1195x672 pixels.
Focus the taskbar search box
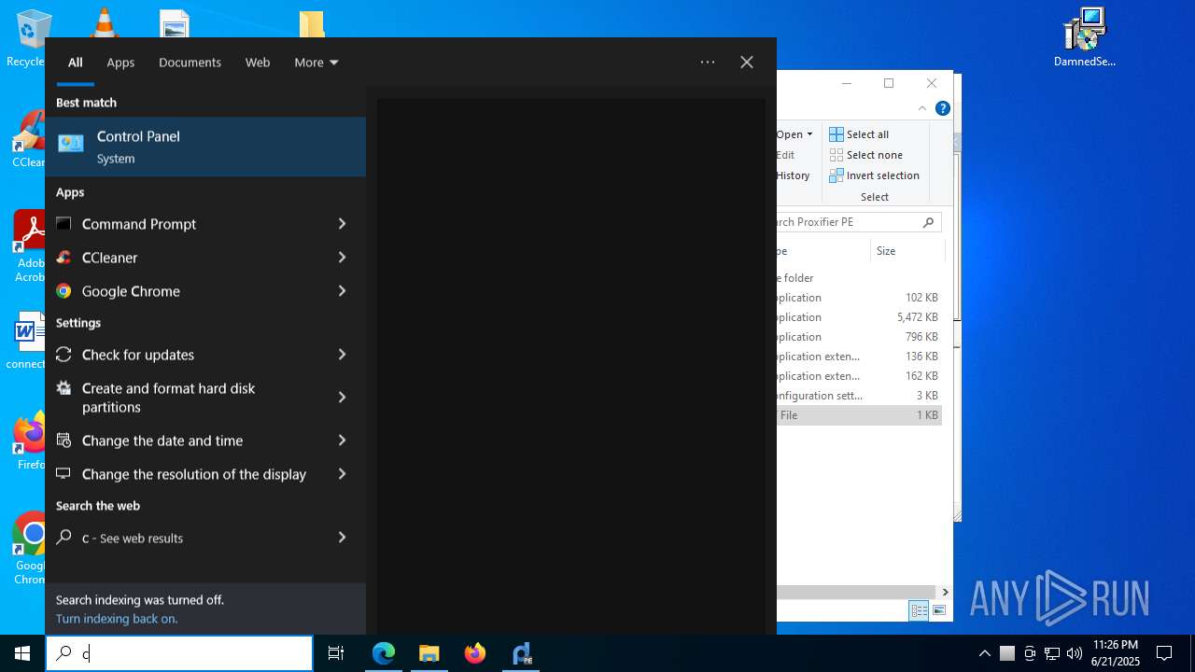click(179, 653)
